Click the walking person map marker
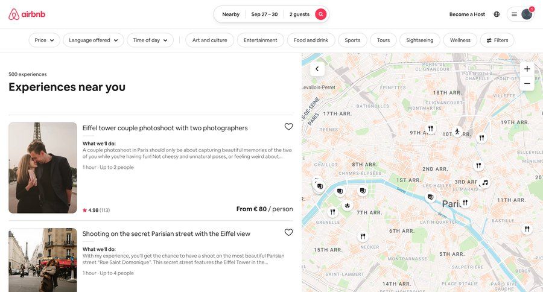The image size is (543, 292). point(457,131)
